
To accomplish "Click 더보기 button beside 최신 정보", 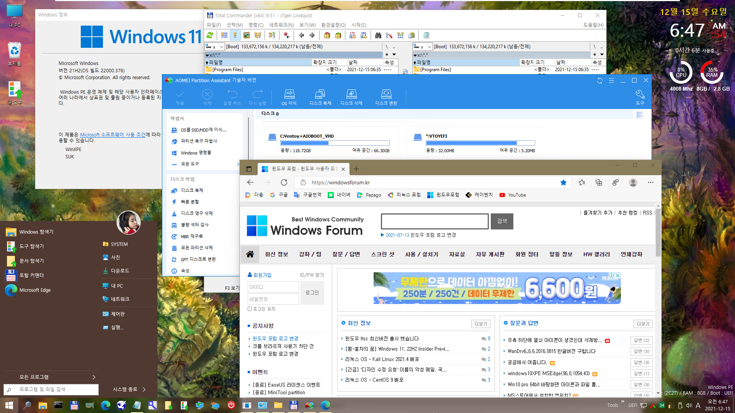I will coord(480,324).
